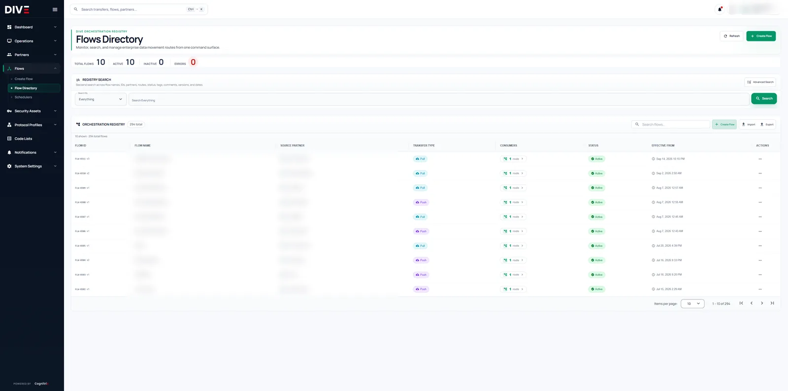The height and width of the screenshot is (391, 788).
Task: Click the date Sep 14, 2026 10:10 PM
Action: coord(670,159)
